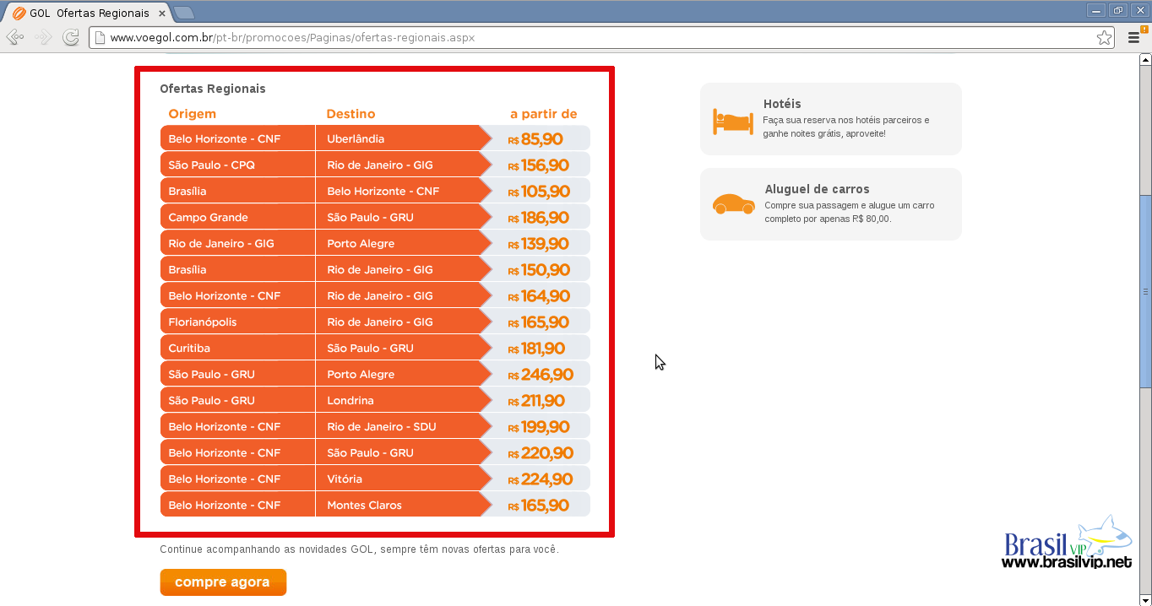This screenshot has width=1152, height=606.
Task: Click the R$ 186,90 price
Action: coord(538,218)
